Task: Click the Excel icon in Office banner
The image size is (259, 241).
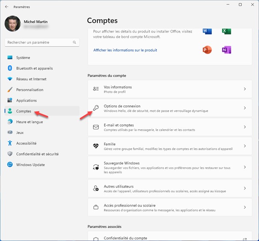Action: (226, 31)
